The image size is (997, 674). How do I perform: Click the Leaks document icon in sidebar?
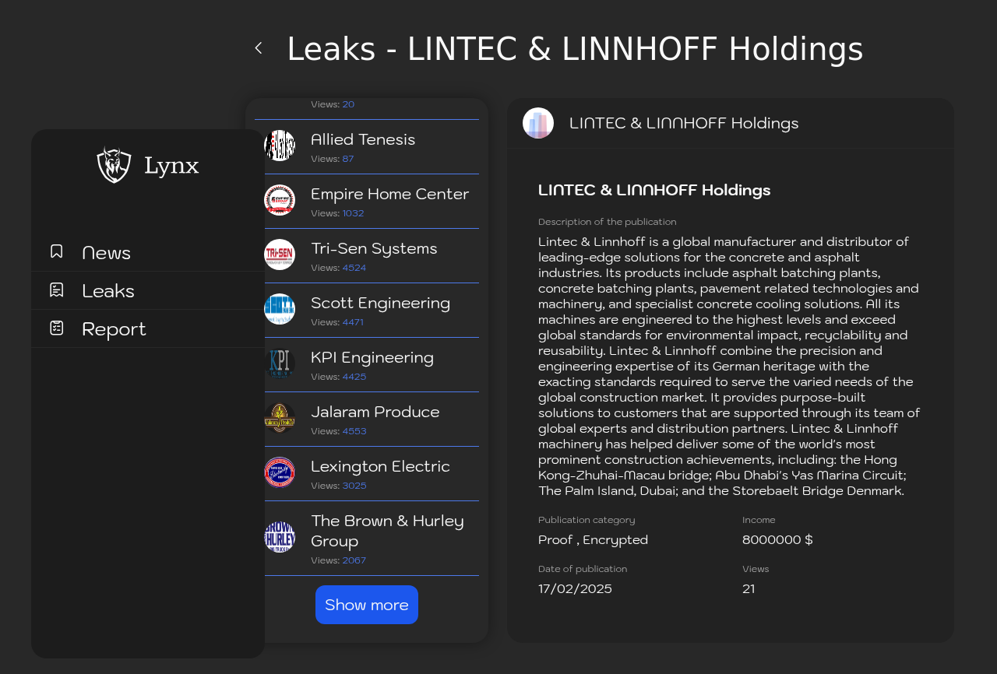pyautogui.click(x=57, y=290)
